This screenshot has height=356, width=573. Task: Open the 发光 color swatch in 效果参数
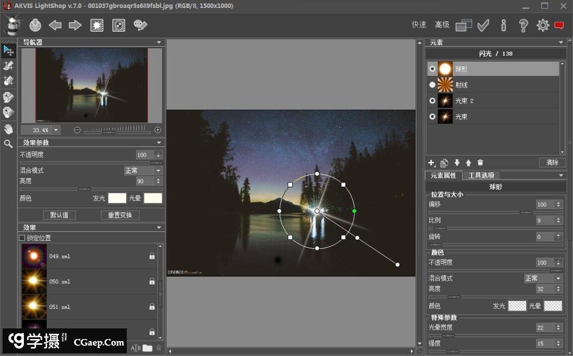pos(117,198)
